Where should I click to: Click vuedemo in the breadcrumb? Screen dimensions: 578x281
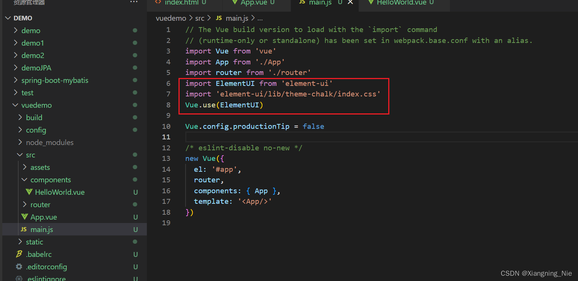171,18
